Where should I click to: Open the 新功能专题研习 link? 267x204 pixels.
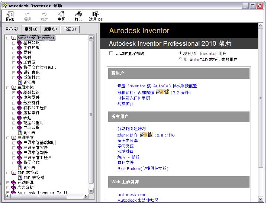pyautogui.click(x=132, y=129)
